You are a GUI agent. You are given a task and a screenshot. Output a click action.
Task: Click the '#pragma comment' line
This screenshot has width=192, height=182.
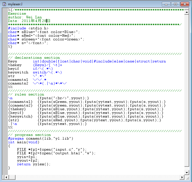41,138
